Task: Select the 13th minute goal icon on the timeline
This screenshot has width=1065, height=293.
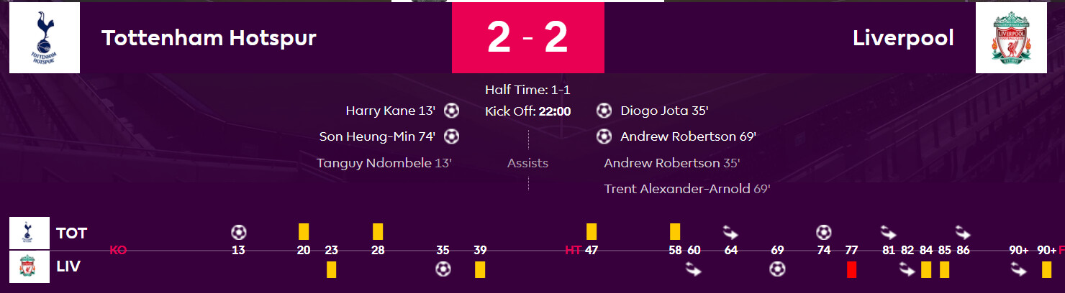Action: pyautogui.click(x=239, y=232)
